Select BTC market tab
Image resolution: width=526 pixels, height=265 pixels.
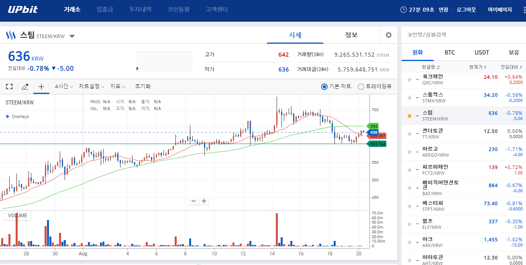coord(450,53)
